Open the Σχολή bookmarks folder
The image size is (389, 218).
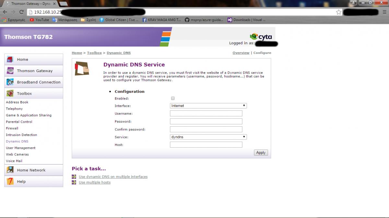pos(88,20)
